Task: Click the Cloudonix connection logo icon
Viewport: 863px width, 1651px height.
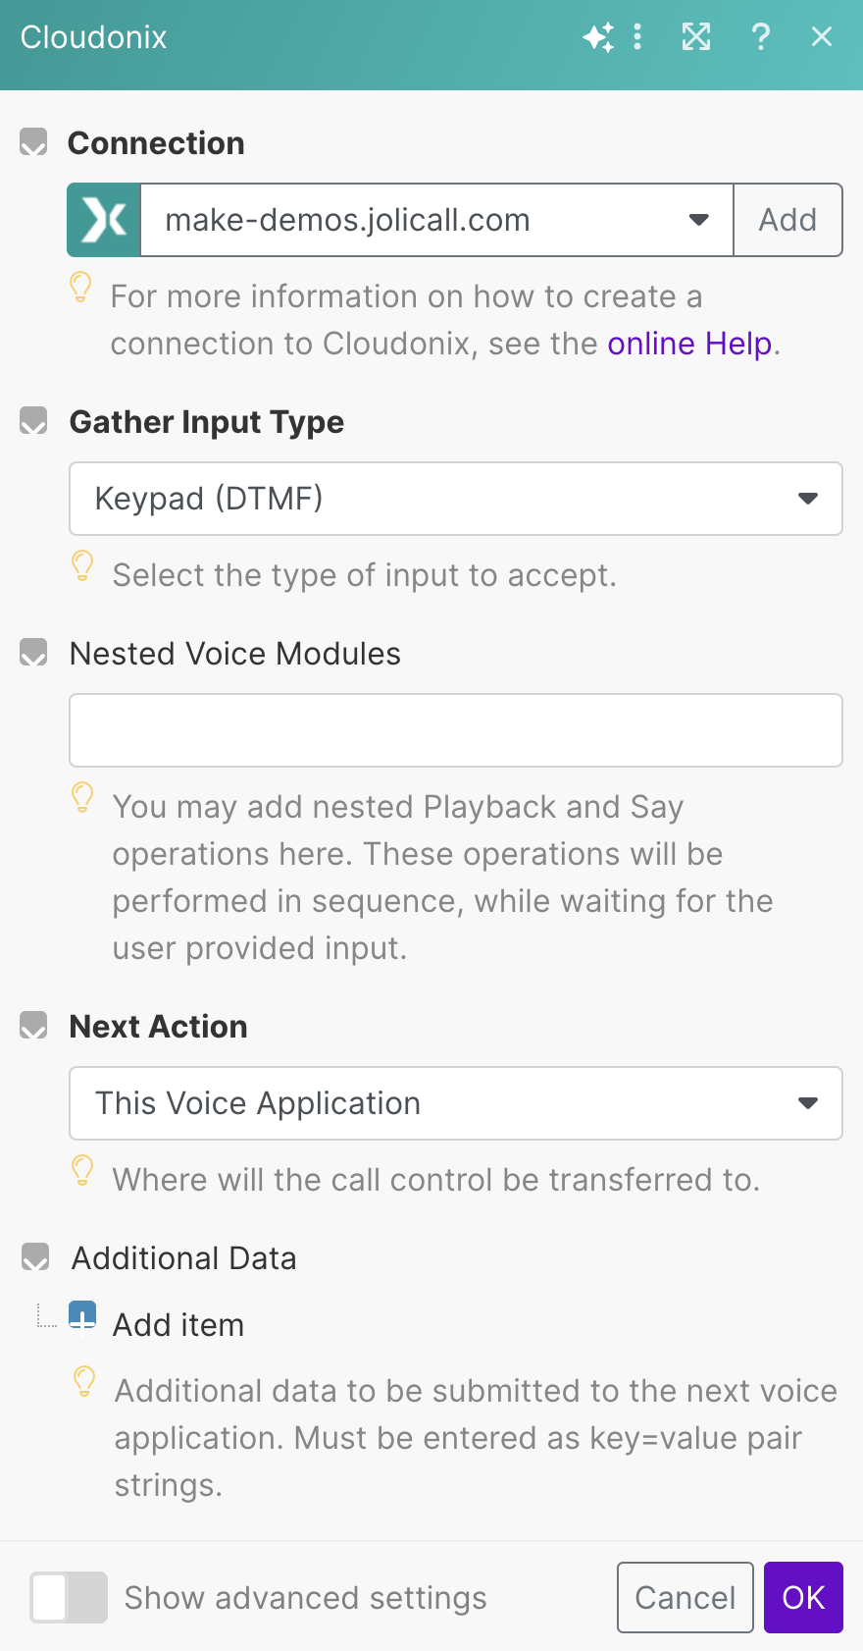Action: click(x=104, y=220)
